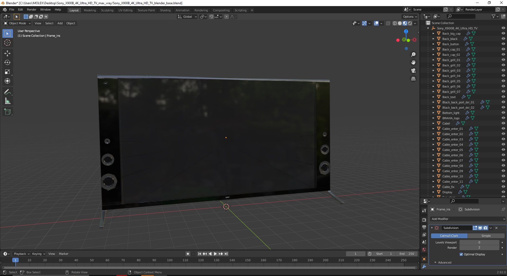The height and width of the screenshot is (276, 507).
Task: Open the Playback dropdown
Action: tap(21, 254)
